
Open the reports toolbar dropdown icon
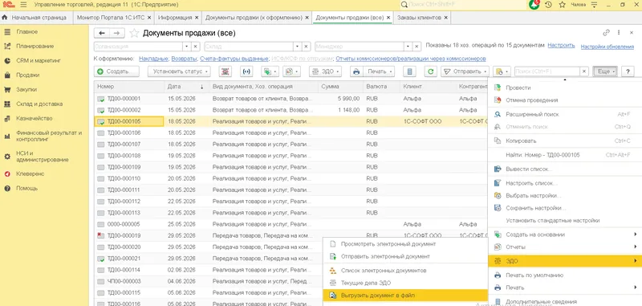pos(292,71)
